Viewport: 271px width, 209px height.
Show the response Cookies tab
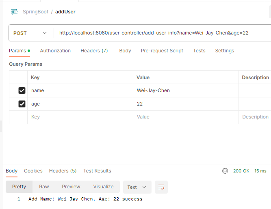click(33, 171)
